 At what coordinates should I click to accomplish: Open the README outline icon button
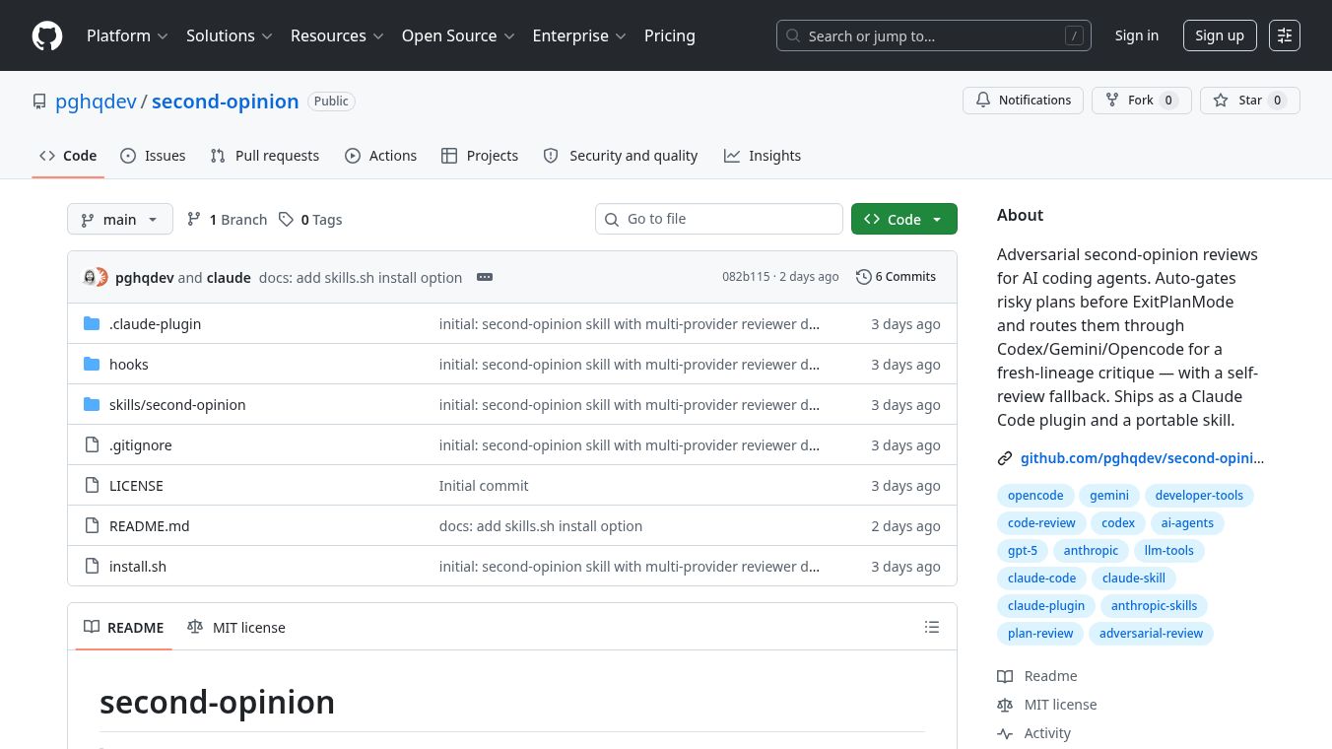point(932,627)
